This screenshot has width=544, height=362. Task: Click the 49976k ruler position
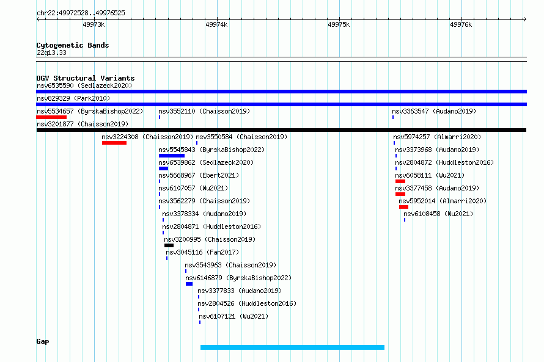[461, 24]
